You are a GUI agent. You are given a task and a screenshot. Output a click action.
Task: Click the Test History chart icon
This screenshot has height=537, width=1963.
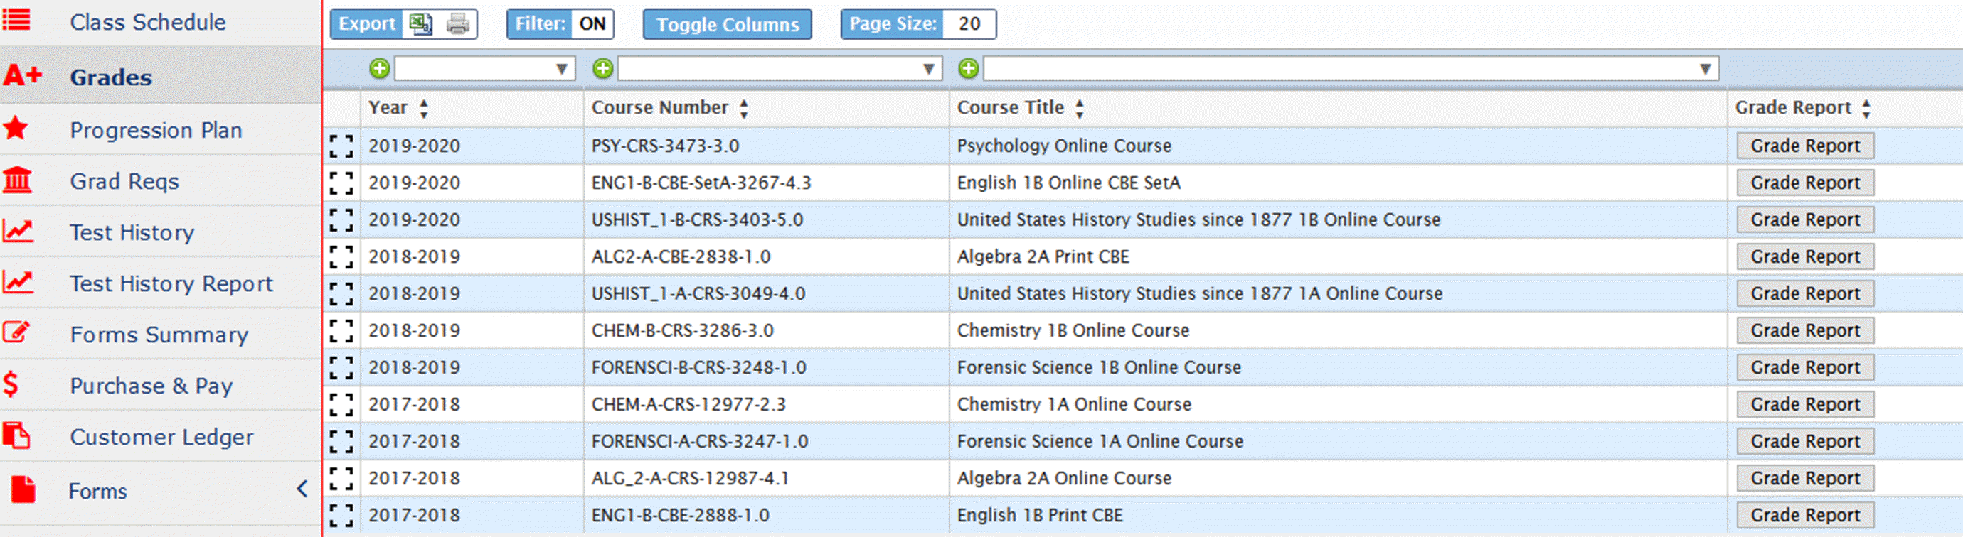[x=18, y=230]
